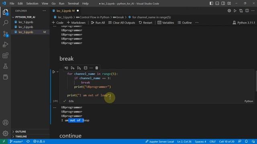Image resolution: width=257 pixels, height=144 pixels.
Task: Open the Extensions view
Action: click(x=5, y=55)
